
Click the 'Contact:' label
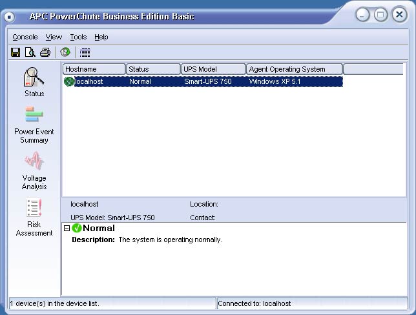[x=203, y=218]
